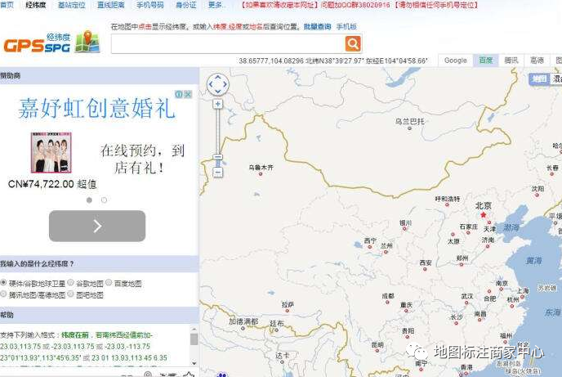Click the map pan compass control
The width and height of the screenshot is (562, 377).
218,84
